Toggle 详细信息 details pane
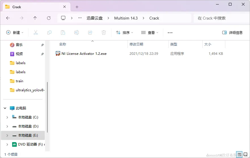This screenshot has height=158, width=250. 232,33
